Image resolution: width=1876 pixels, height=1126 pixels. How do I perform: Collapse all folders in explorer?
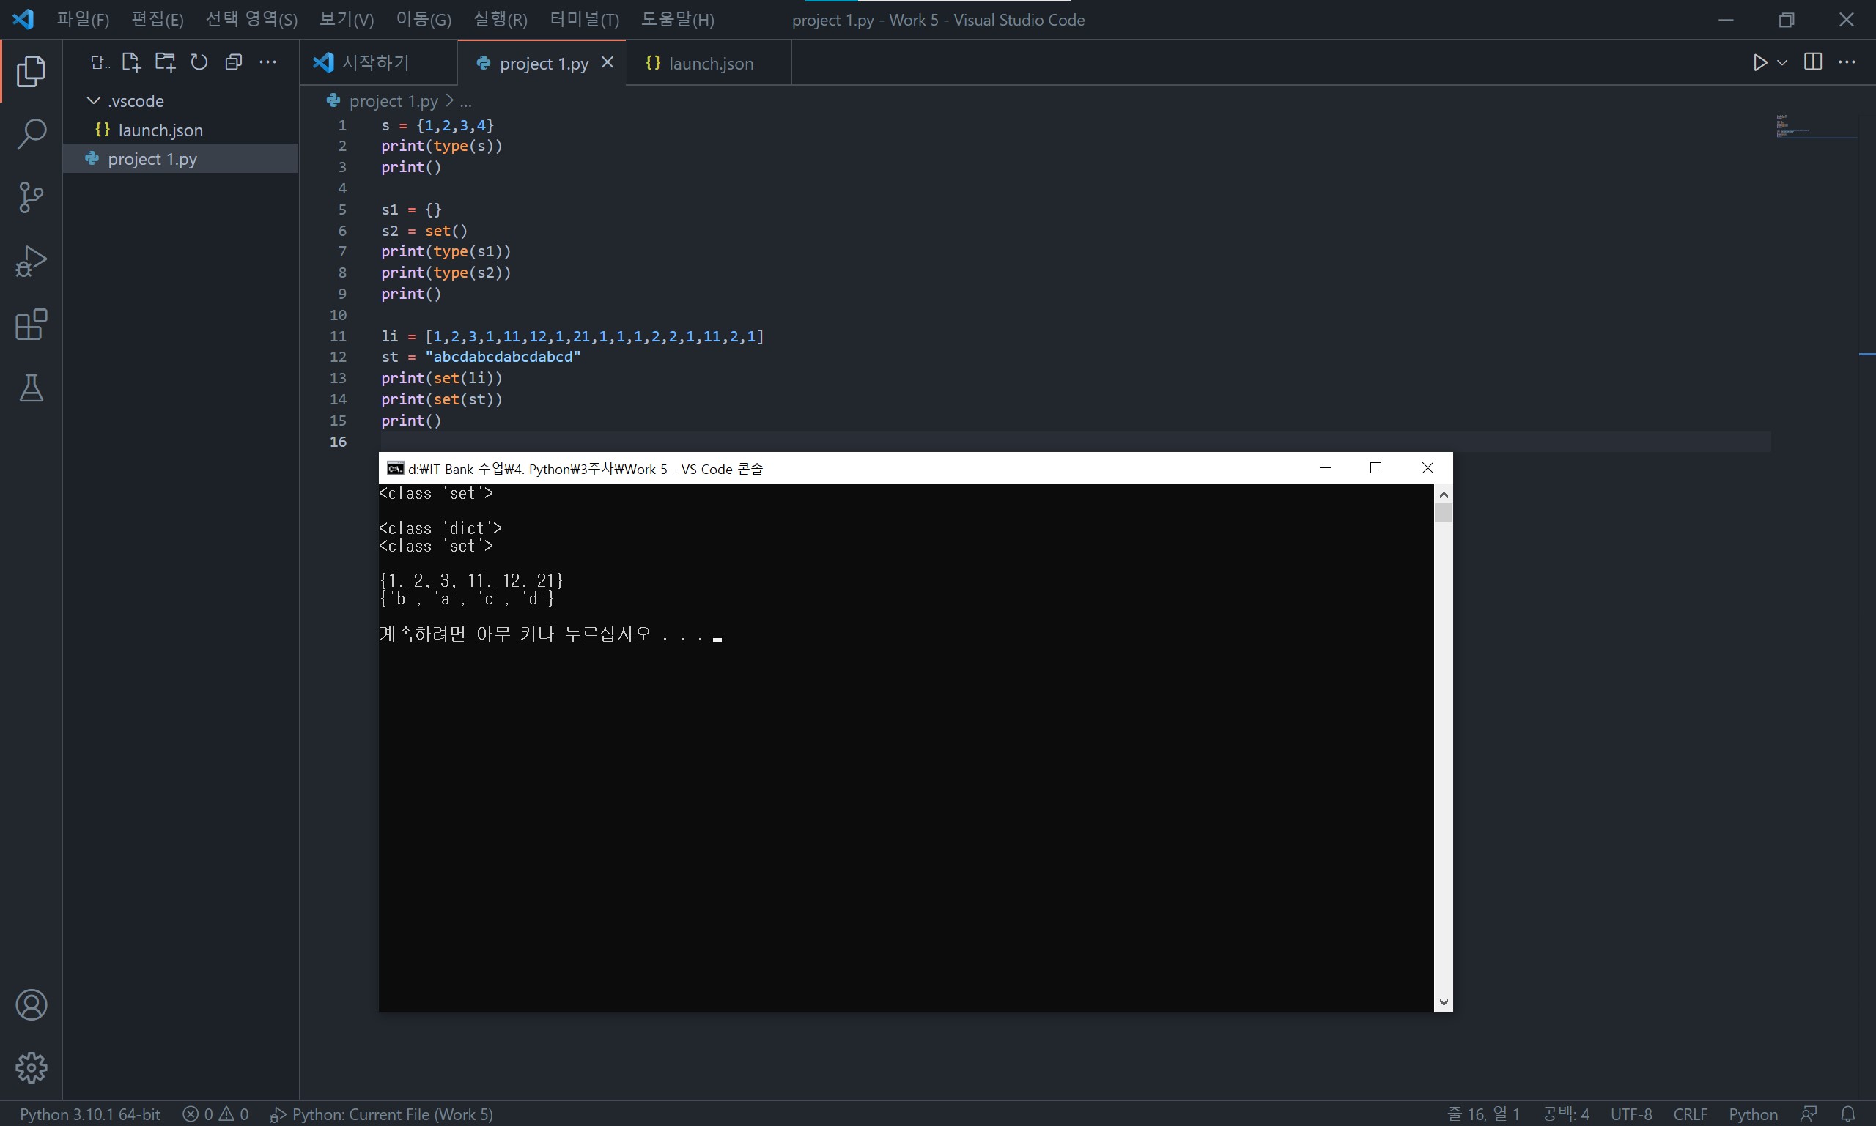[x=233, y=62]
